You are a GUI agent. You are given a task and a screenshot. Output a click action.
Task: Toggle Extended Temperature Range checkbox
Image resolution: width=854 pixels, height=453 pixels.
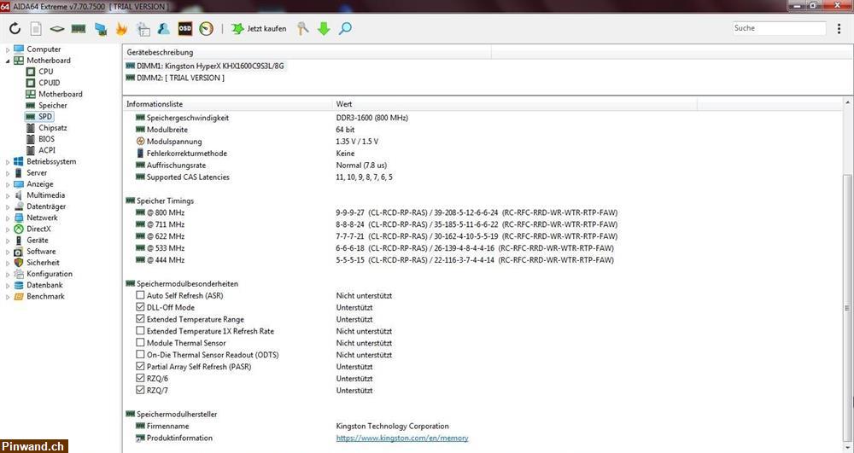[x=141, y=319]
